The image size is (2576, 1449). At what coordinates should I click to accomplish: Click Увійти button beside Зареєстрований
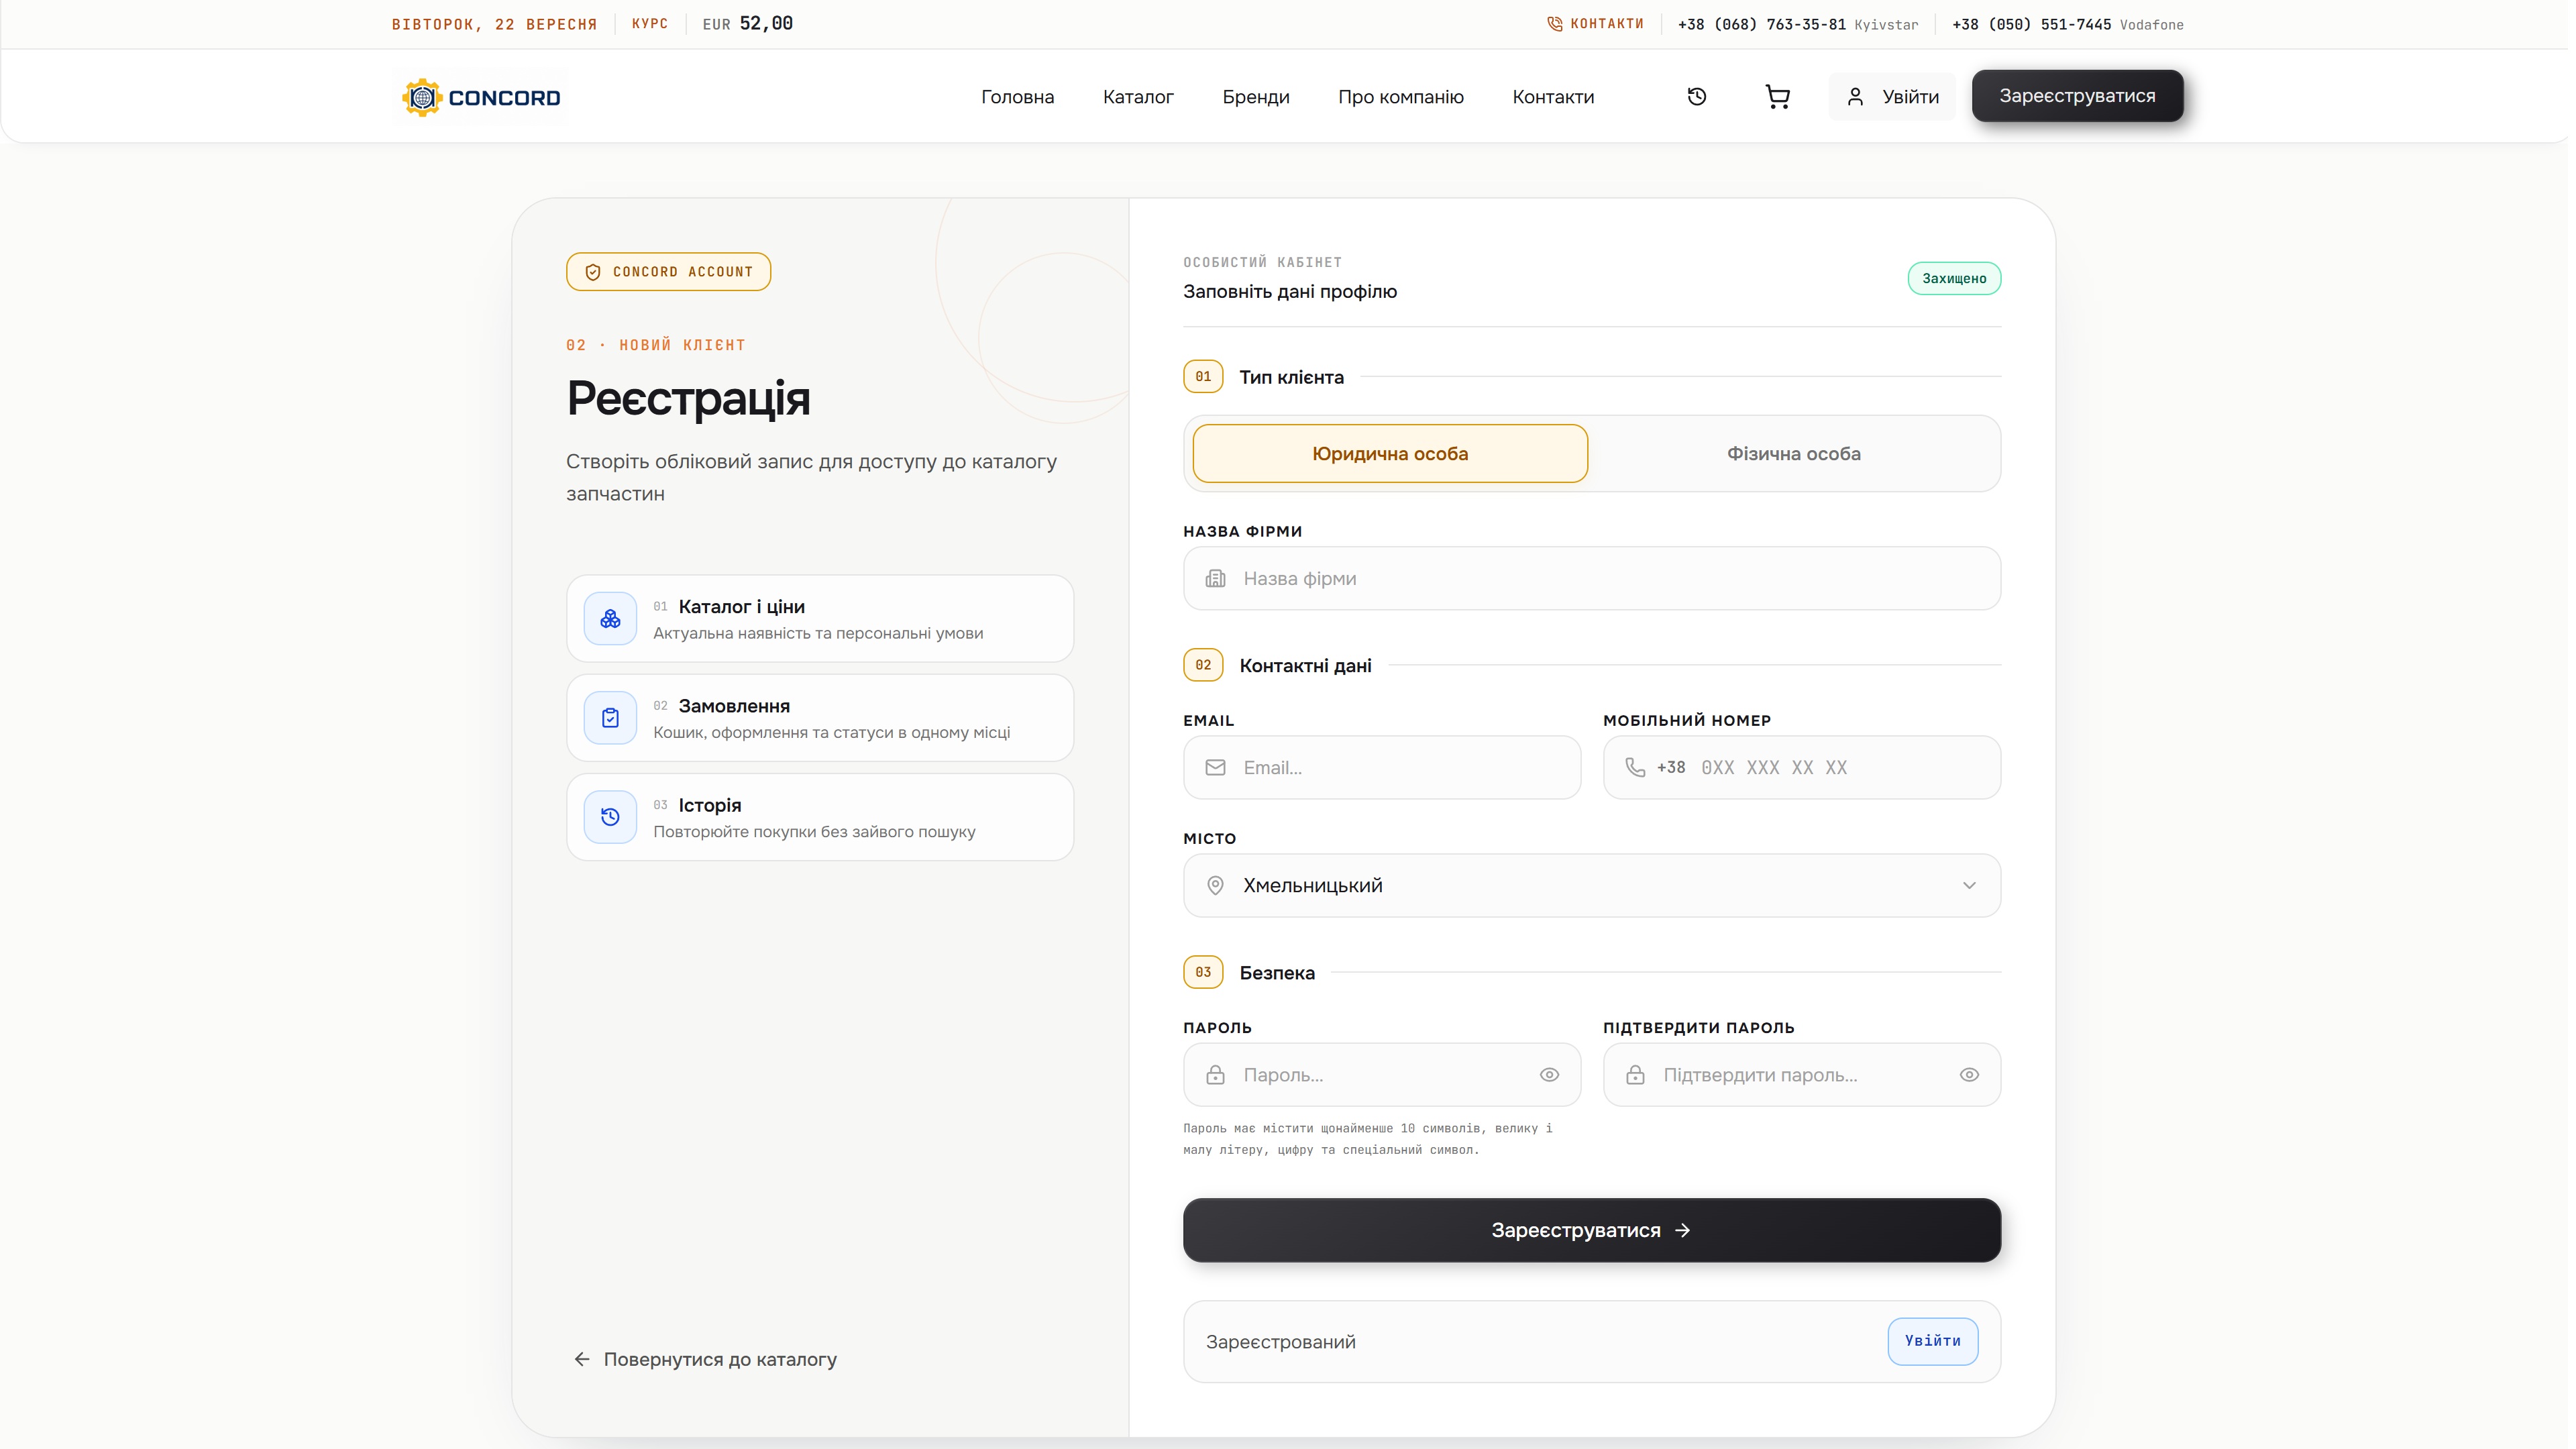pos(1932,1341)
